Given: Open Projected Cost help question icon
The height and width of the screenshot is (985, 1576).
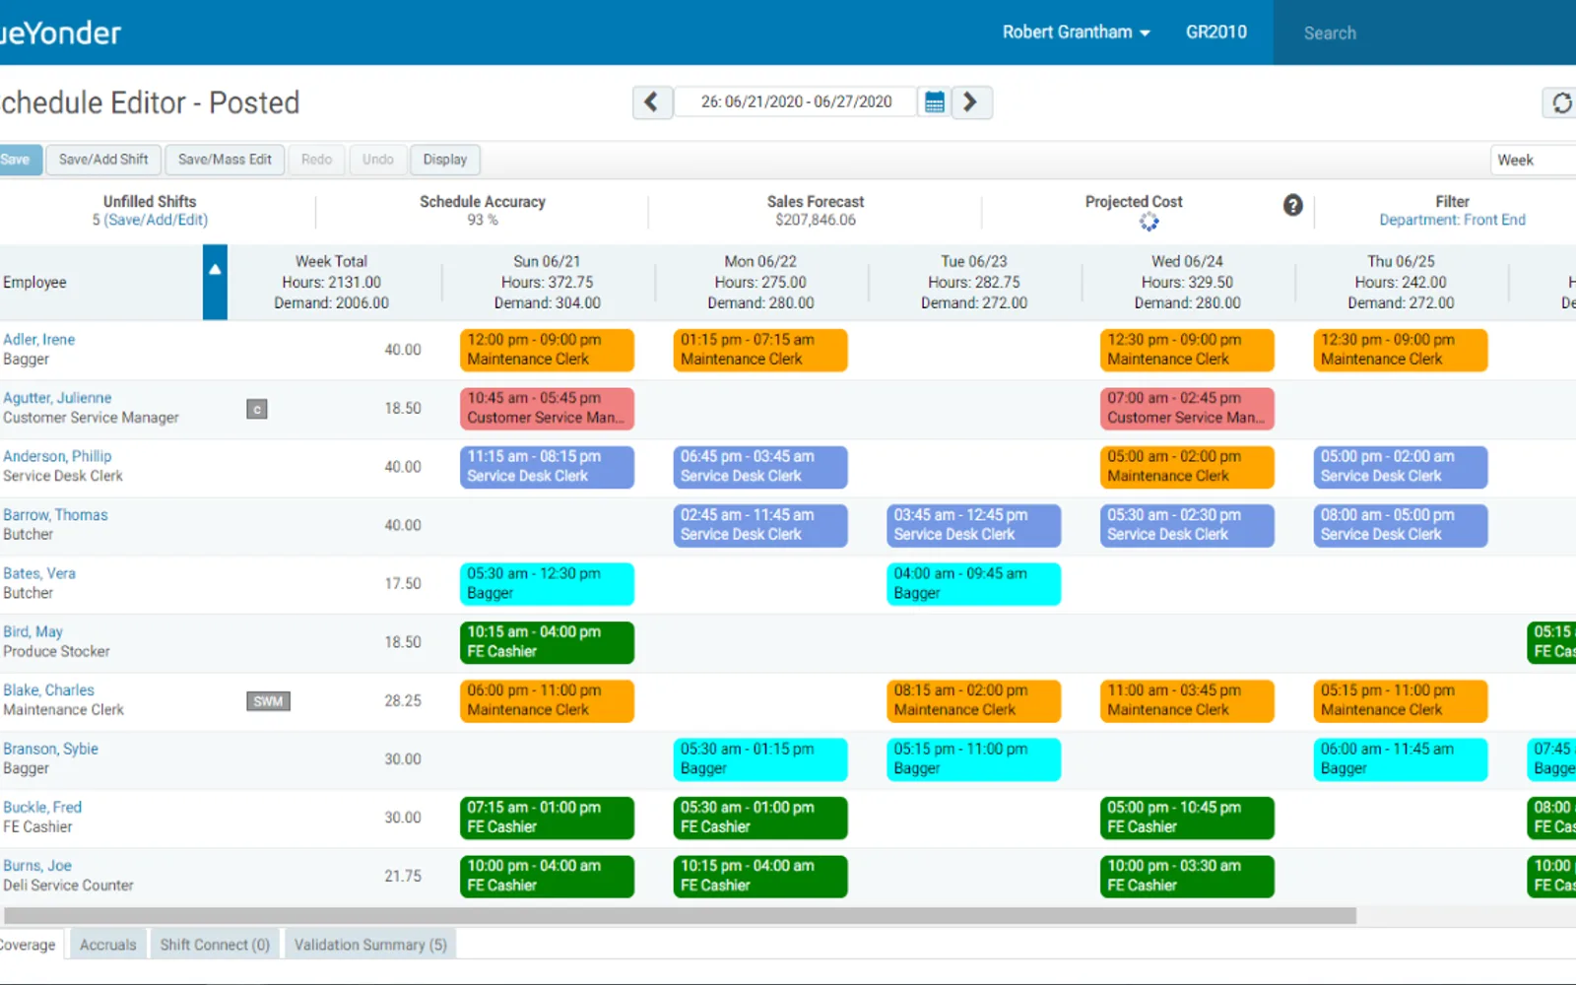Looking at the screenshot, I should (x=1292, y=205).
